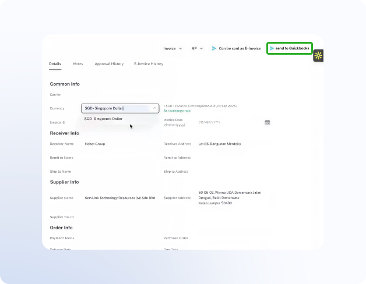Click the Set exchange rate link
Image resolution: width=366 pixels, height=284 pixels.
coord(177,111)
